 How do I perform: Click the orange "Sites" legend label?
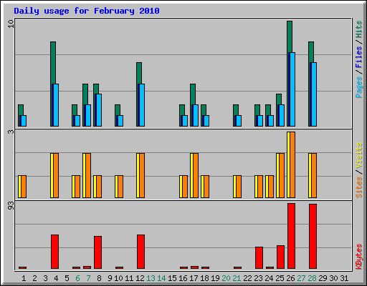358,187
